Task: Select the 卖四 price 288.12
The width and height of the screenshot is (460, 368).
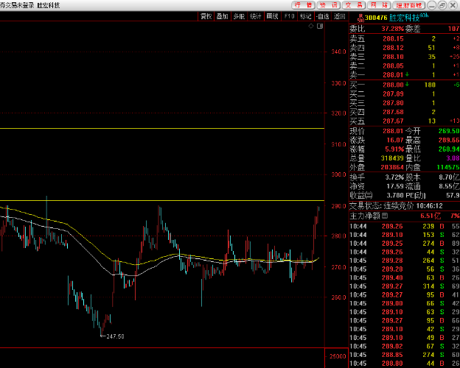Action: [x=393, y=48]
